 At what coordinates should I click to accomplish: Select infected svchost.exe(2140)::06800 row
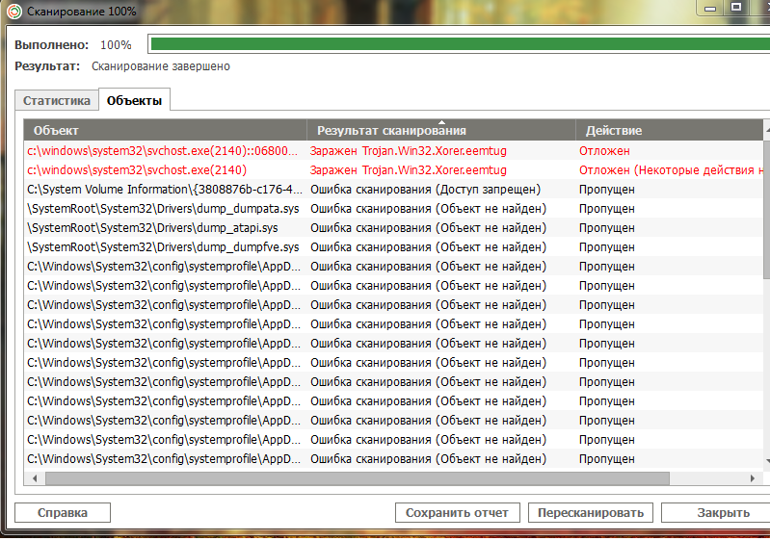click(164, 151)
